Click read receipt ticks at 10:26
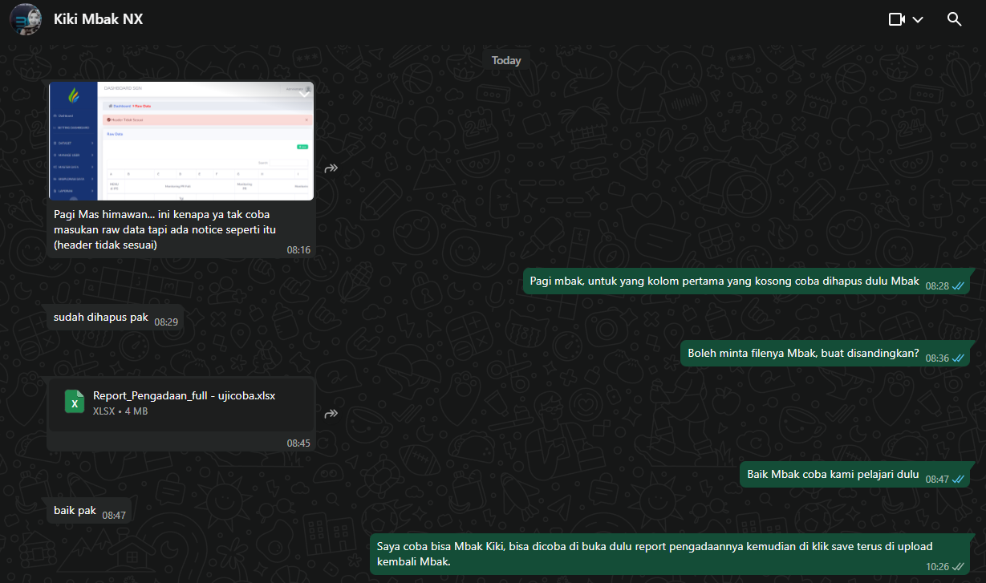 958,566
